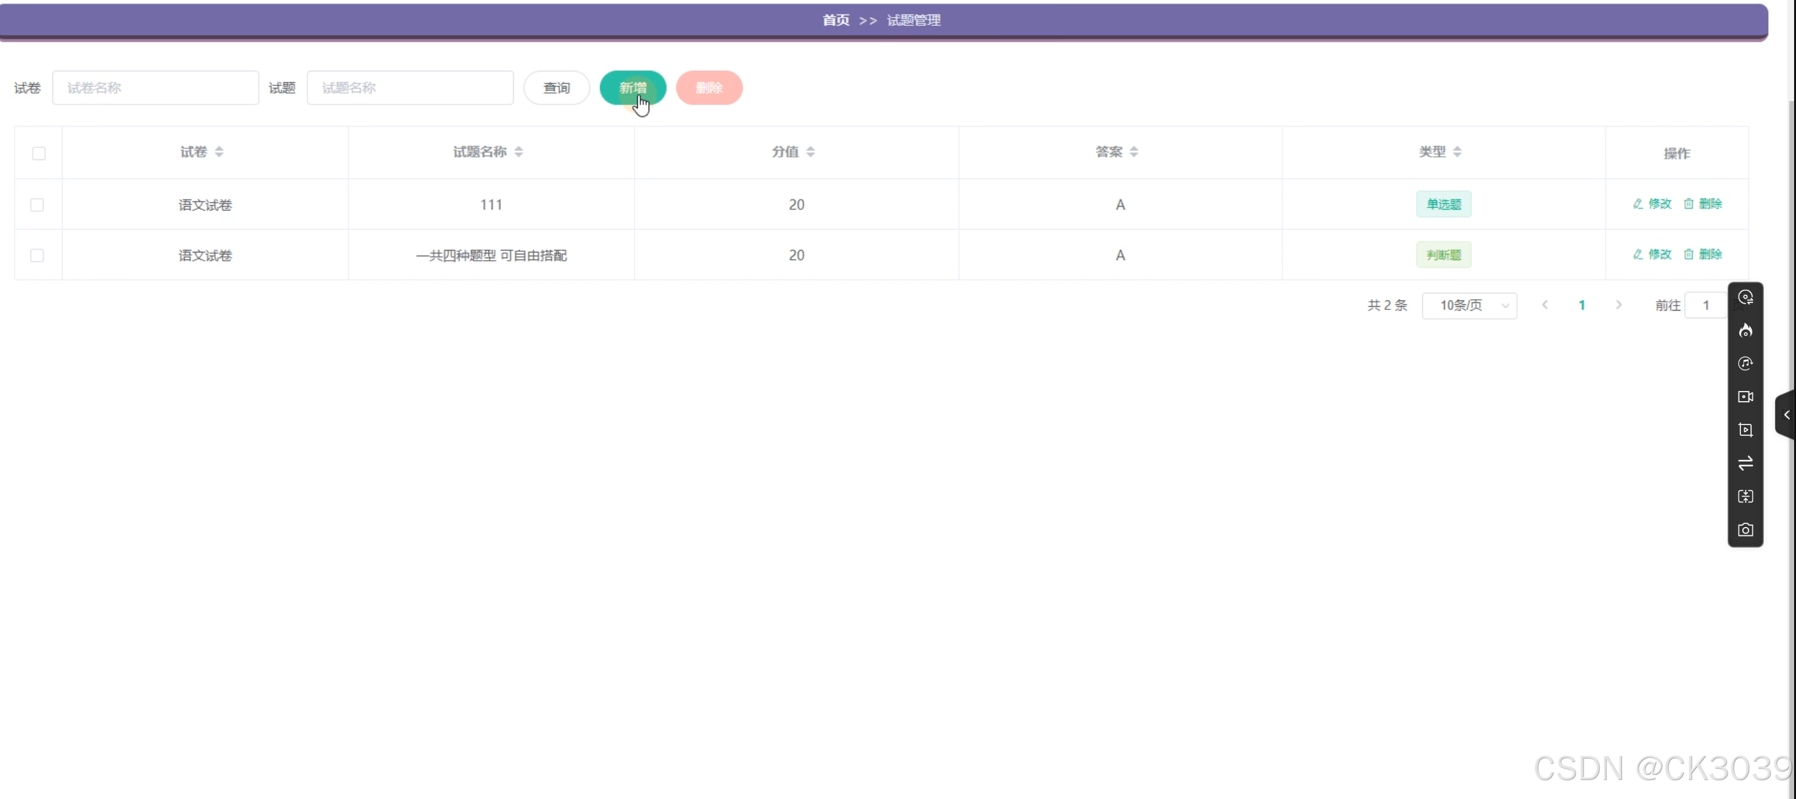Check the select-all header checkbox

tap(39, 153)
